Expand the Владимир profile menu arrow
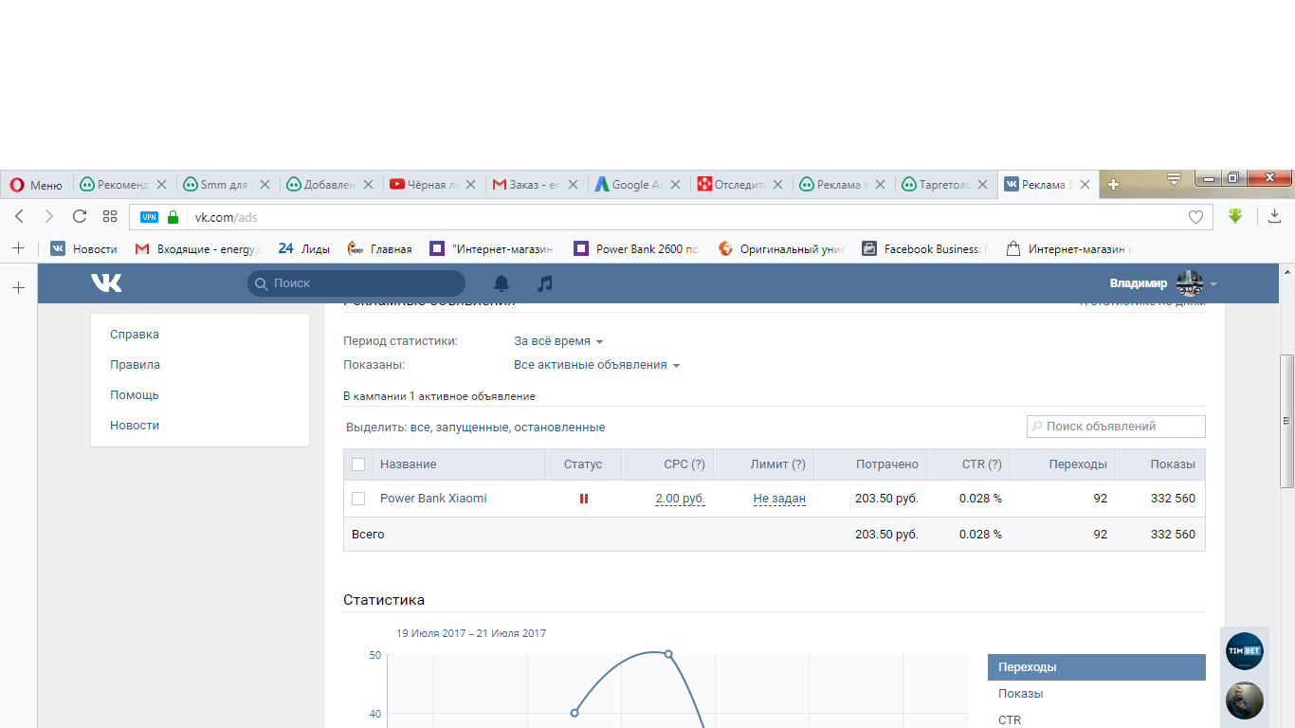The image size is (1295, 728). click(x=1213, y=284)
